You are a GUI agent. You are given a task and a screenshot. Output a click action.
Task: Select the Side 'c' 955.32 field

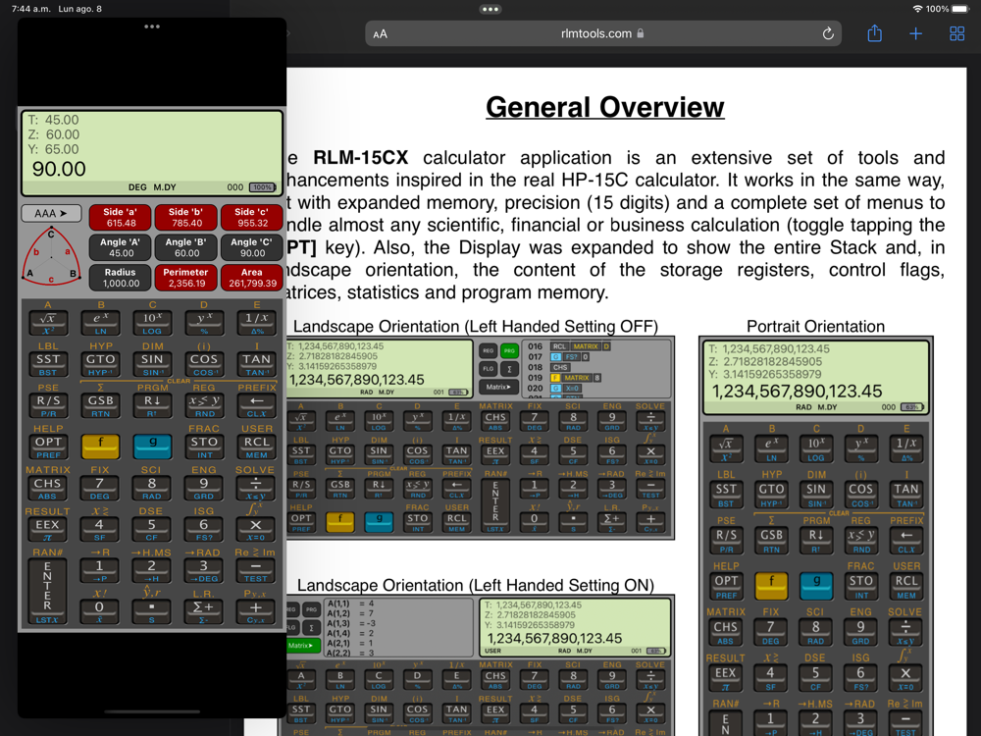(251, 217)
